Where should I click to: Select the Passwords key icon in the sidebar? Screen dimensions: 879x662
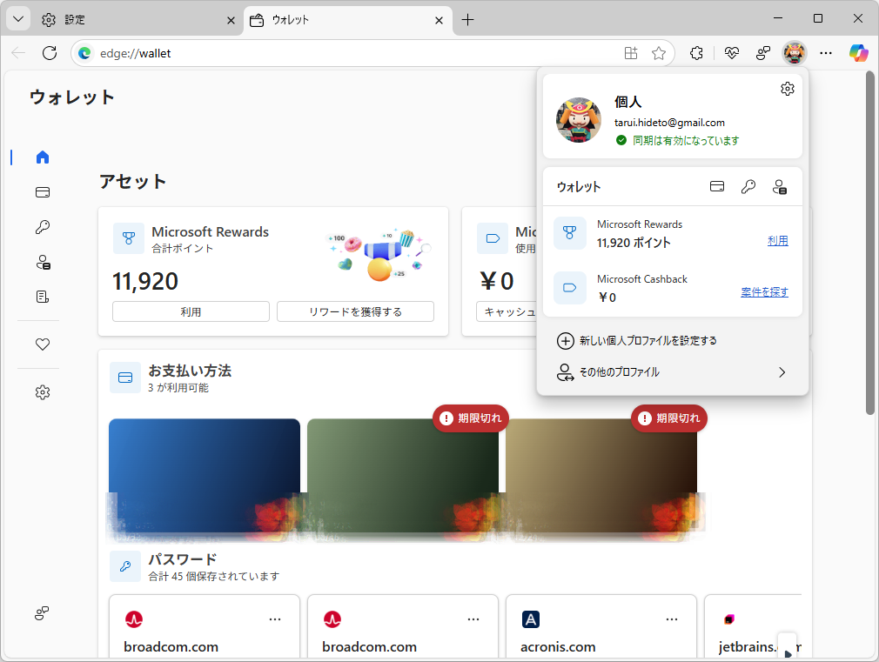tap(41, 227)
